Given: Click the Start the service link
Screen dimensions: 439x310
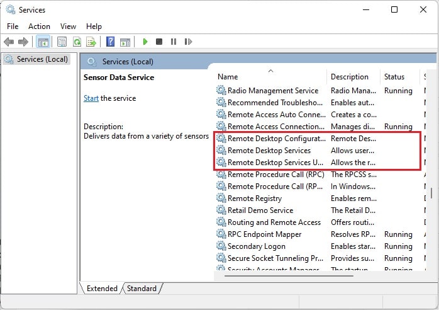Looking at the screenshot, I should (91, 98).
